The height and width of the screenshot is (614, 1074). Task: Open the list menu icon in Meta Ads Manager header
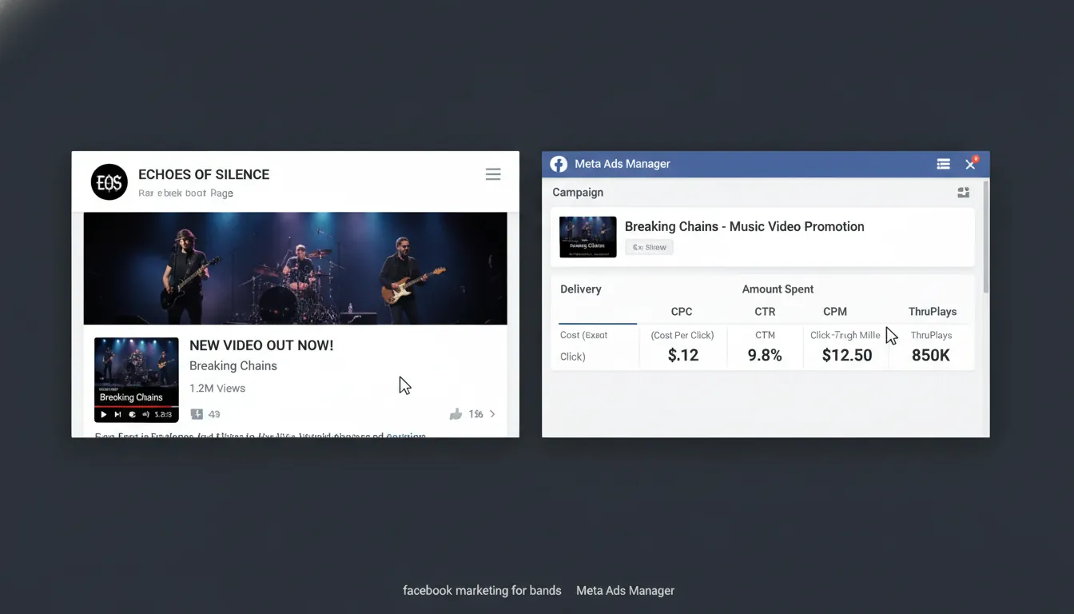click(x=943, y=164)
